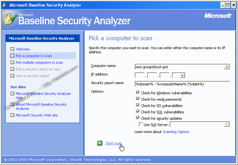The height and width of the screenshot is (165, 238).
Task: Go to Pick multiple computers to scan
Action: point(39,63)
